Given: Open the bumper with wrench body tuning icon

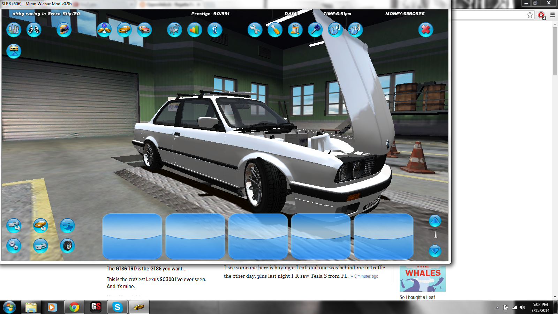Looking at the screenshot, I should [14, 226].
